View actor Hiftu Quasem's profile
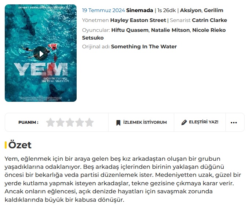 pyautogui.click(x=130, y=30)
